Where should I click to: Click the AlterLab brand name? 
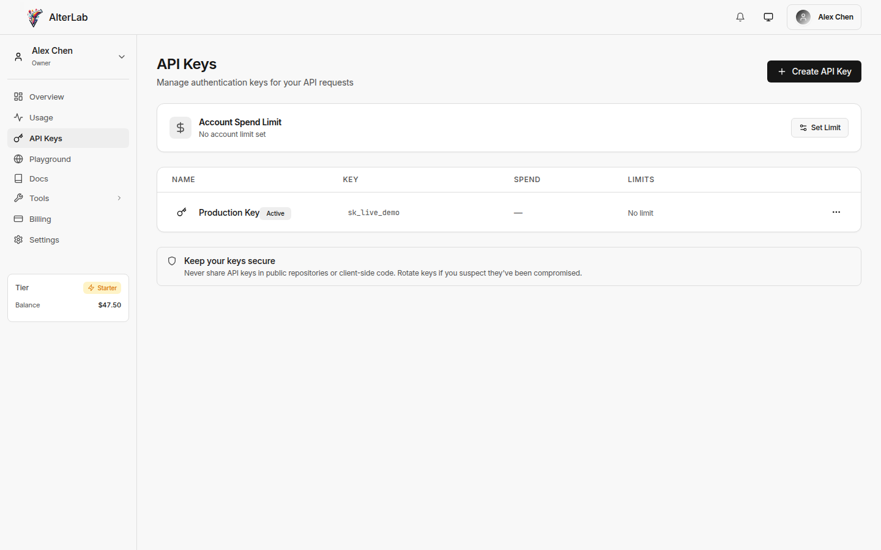click(x=69, y=18)
